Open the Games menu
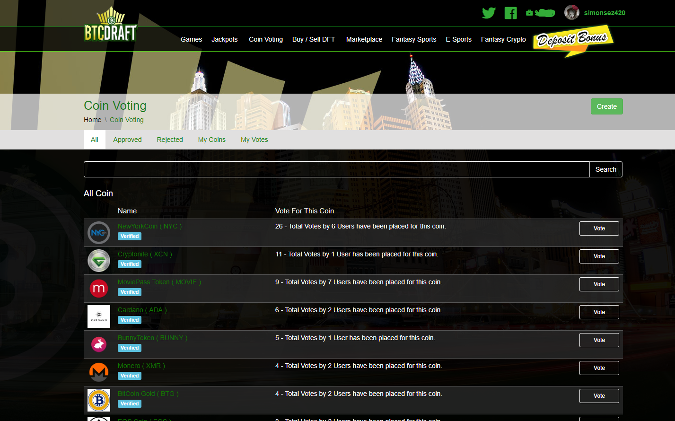 click(x=191, y=39)
